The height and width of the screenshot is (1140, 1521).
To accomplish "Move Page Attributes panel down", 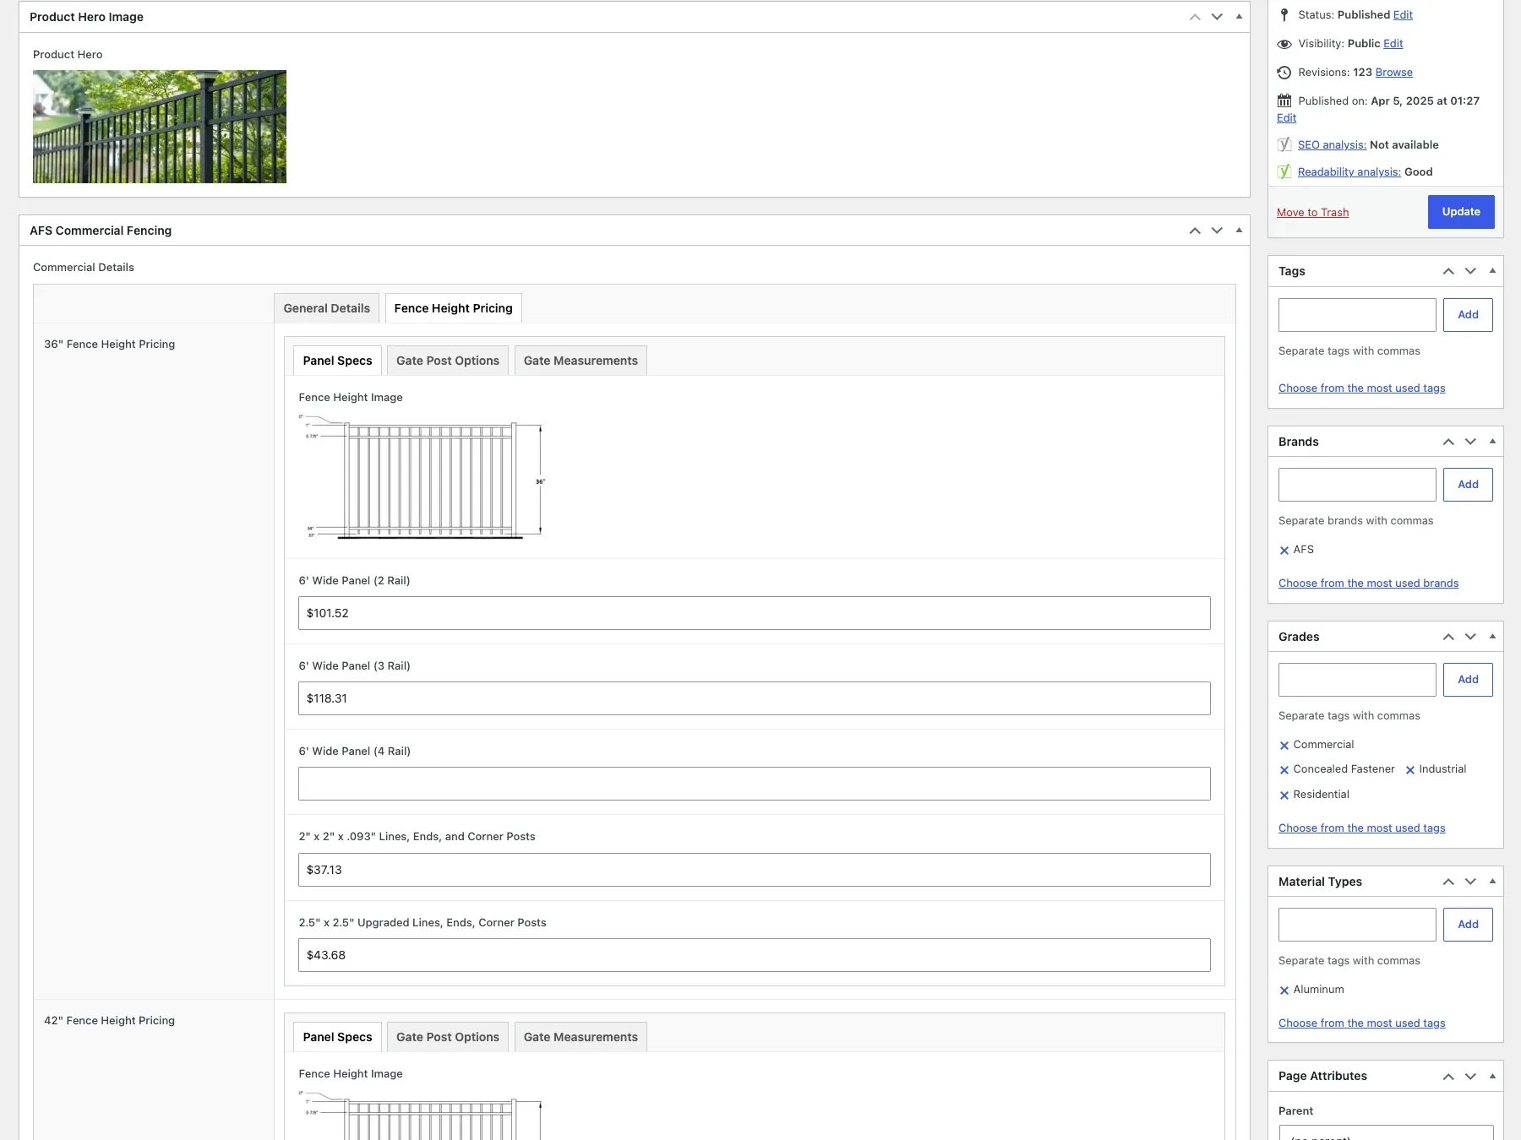I will click(1470, 1076).
